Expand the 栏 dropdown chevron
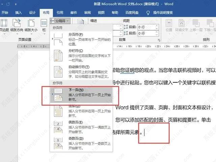216x162 pixels. tap(44, 34)
